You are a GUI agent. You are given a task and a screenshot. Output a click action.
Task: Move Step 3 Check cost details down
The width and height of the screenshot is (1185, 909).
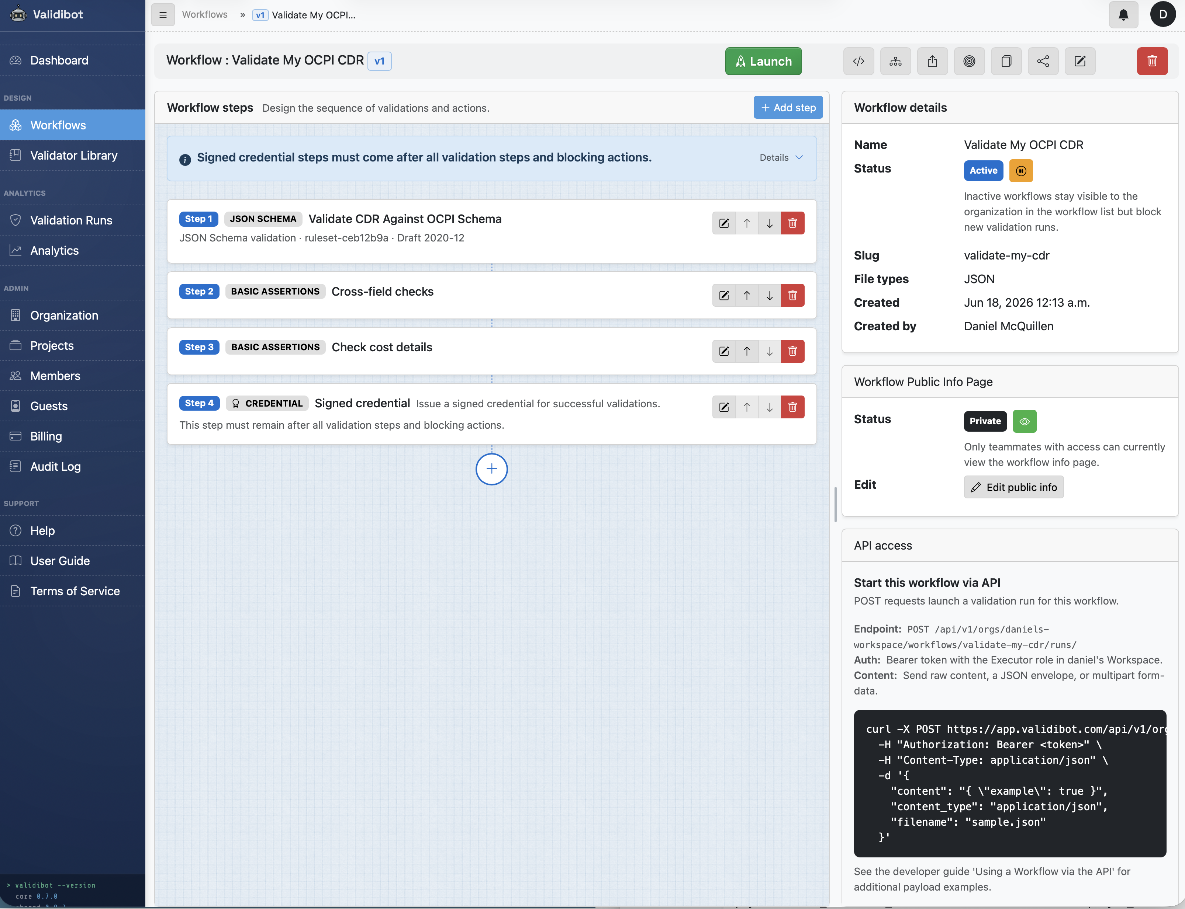coord(769,351)
